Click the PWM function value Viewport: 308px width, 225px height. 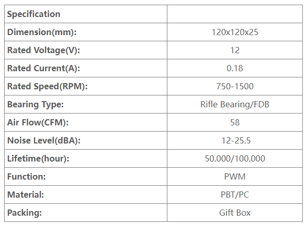pos(235,176)
